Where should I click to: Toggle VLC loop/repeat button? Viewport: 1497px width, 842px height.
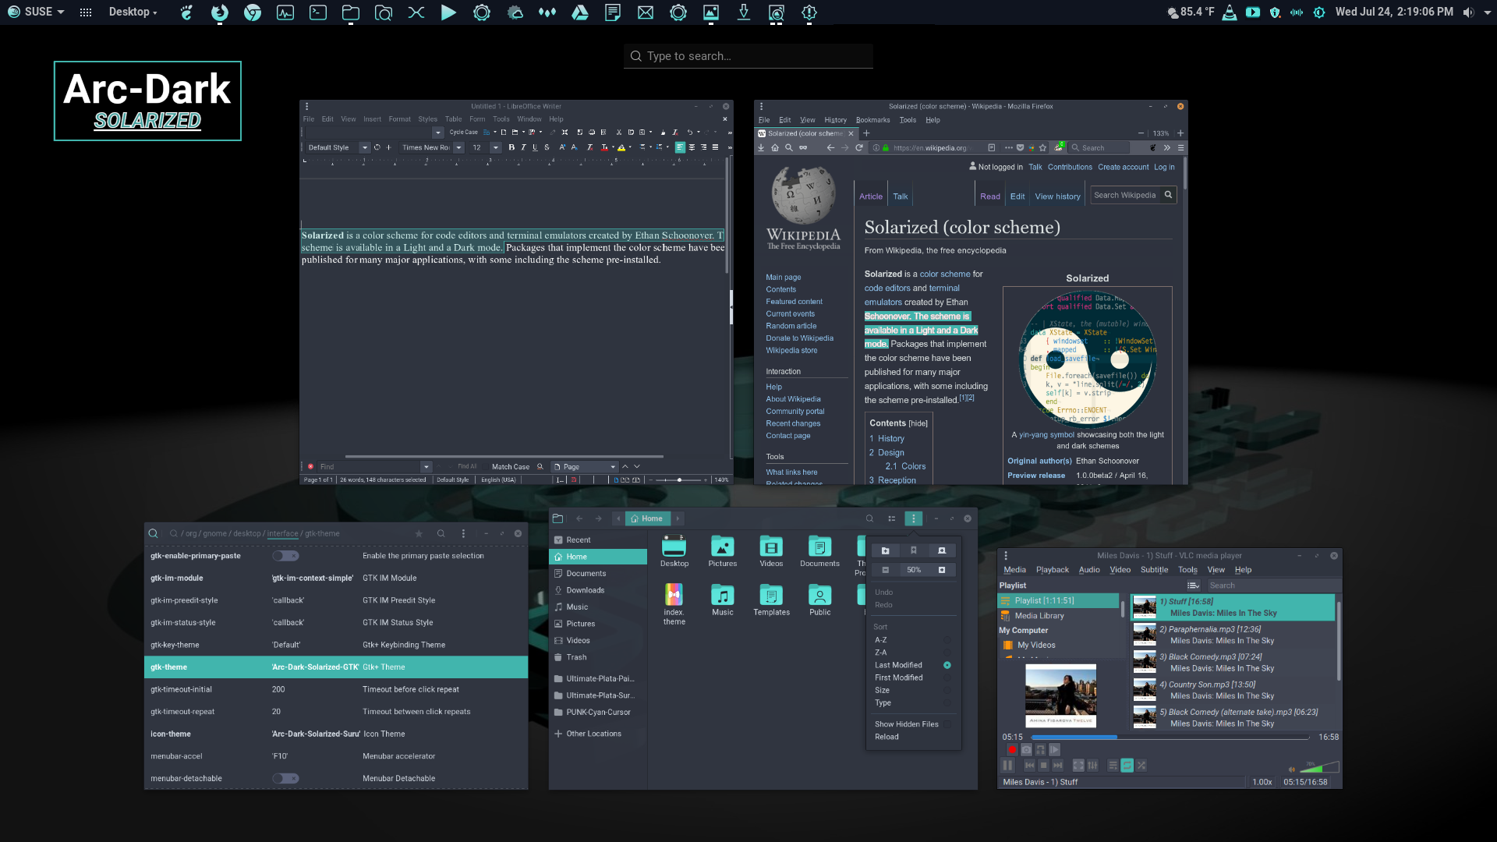click(x=1127, y=766)
